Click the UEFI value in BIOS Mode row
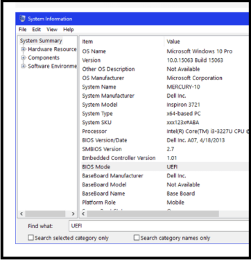This screenshot has width=251, height=260. tap(172, 167)
